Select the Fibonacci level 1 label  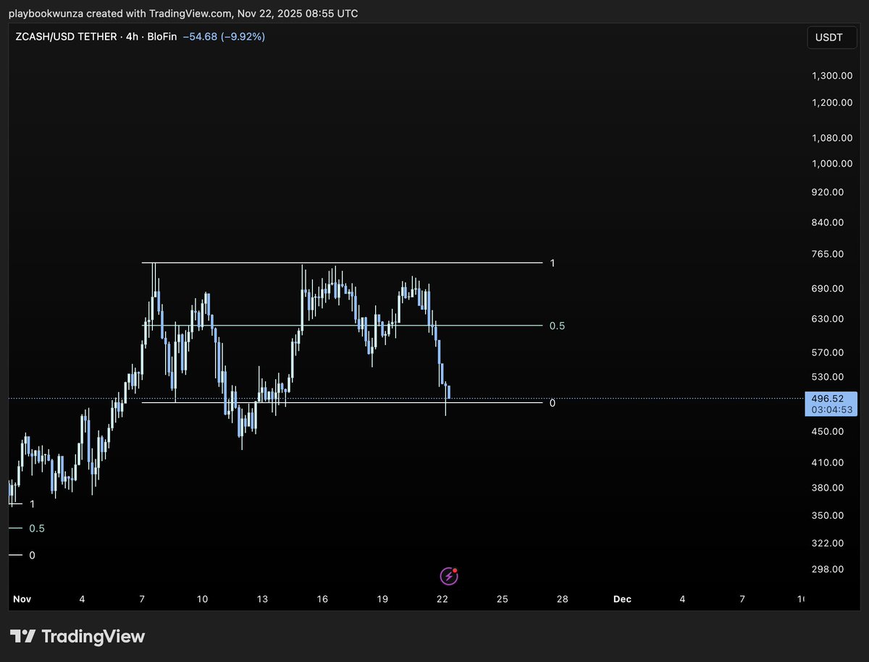pyautogui.click(x=553, y=263)
